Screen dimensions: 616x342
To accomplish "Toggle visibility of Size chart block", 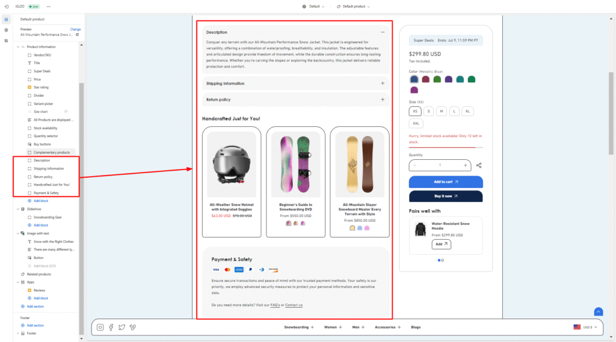I will [x=66, y=112].
